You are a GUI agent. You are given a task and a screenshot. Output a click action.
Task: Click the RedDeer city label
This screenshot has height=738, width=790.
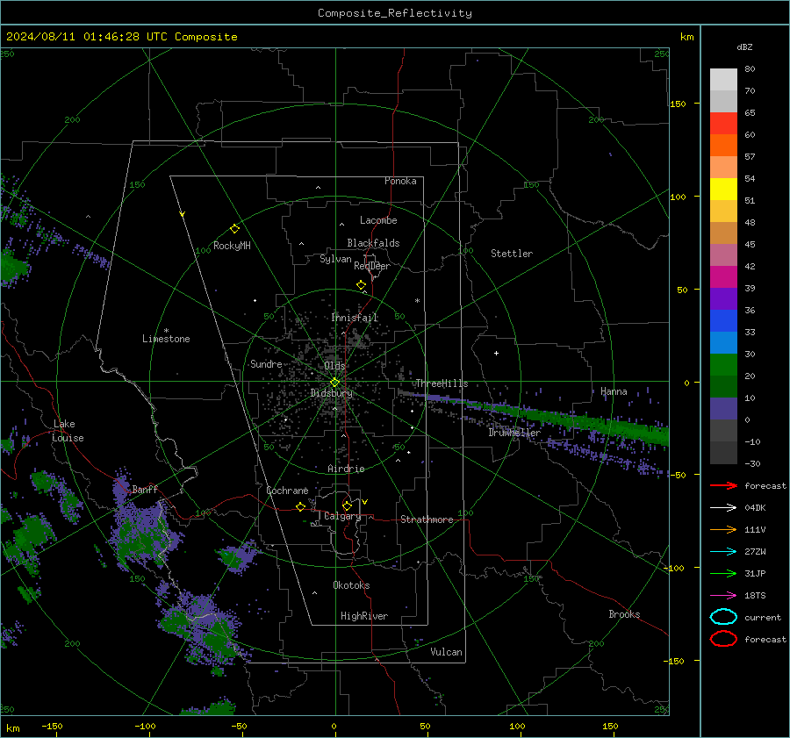372,266
